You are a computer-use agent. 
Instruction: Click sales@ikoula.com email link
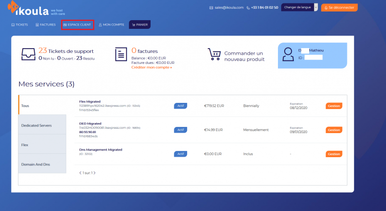229,8
